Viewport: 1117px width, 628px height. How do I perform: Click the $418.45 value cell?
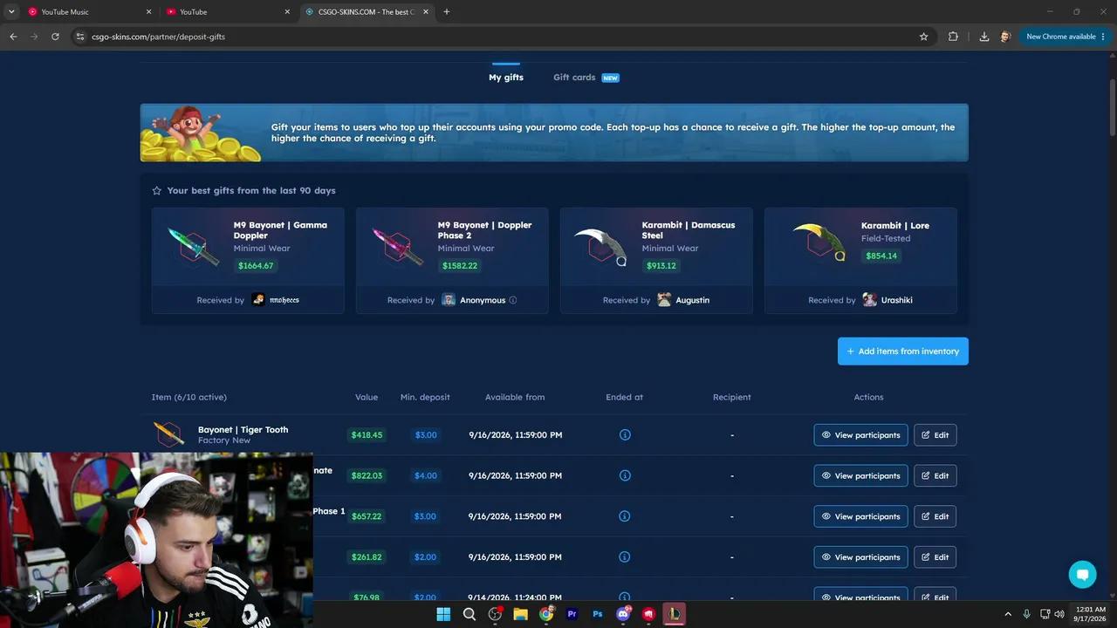tap(367, 434)
